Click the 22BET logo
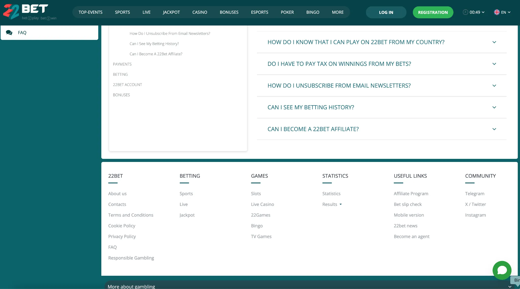This screenshot has height=289, width=520. tap(30, 12)
